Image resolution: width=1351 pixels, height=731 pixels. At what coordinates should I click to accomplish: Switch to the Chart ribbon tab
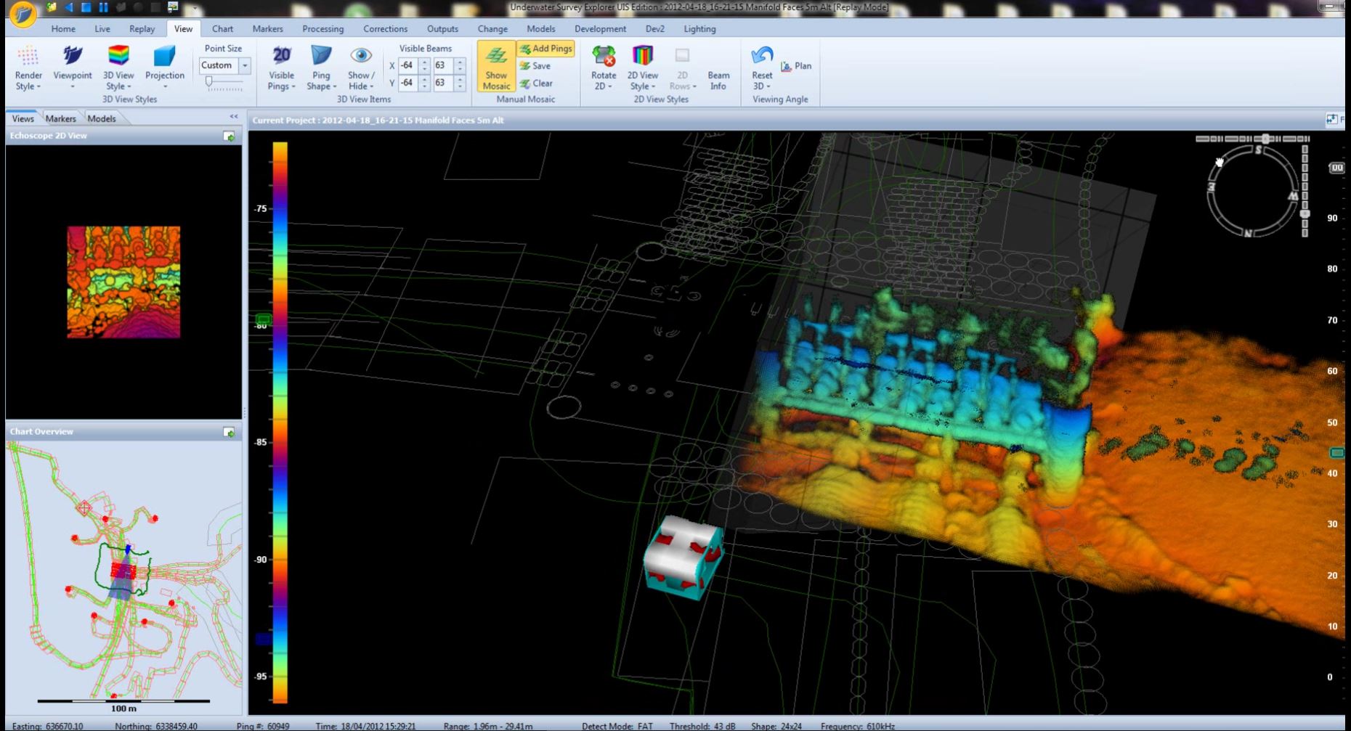point(222,29)
